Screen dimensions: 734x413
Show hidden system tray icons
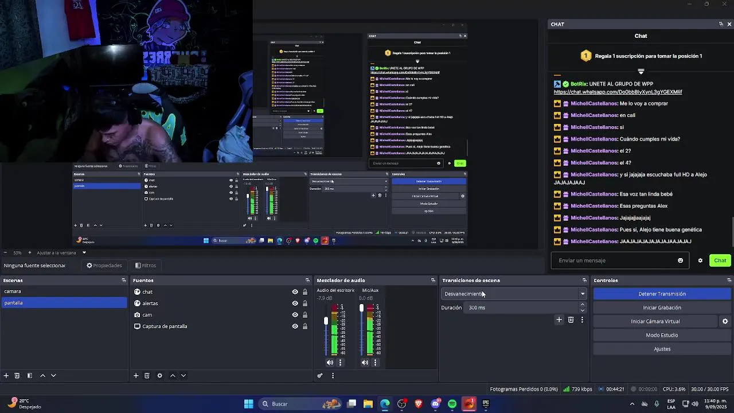pyautogui.click(x=633, y=404)
